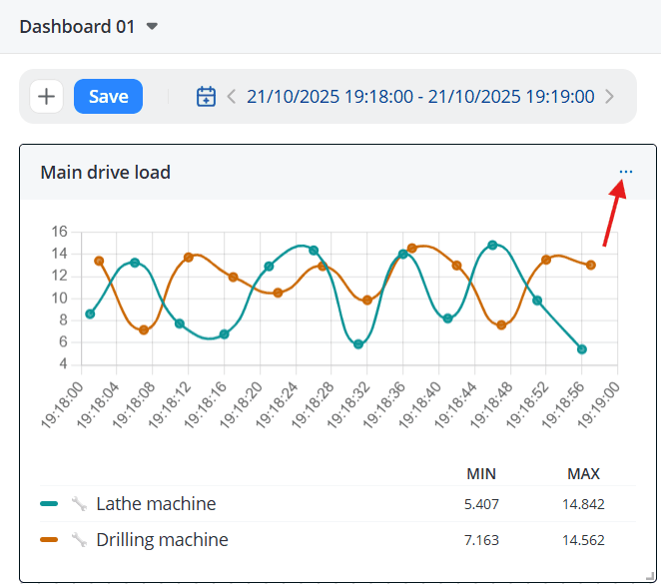Go to previous time range arrow
This screenshot has width=661, height=587.
click(231, 97)
